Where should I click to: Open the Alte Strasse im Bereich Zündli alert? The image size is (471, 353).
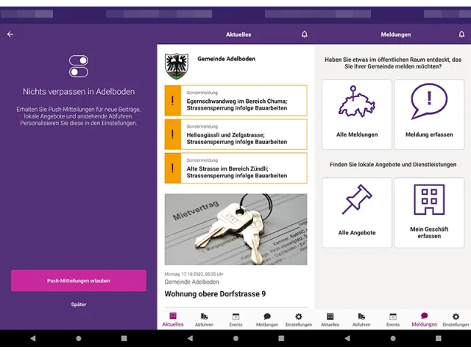[x=235, y=168]
